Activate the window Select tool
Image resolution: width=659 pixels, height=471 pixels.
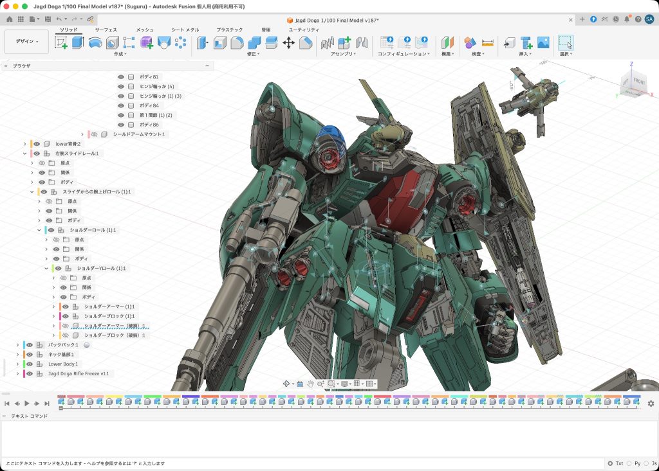(566, 42)
